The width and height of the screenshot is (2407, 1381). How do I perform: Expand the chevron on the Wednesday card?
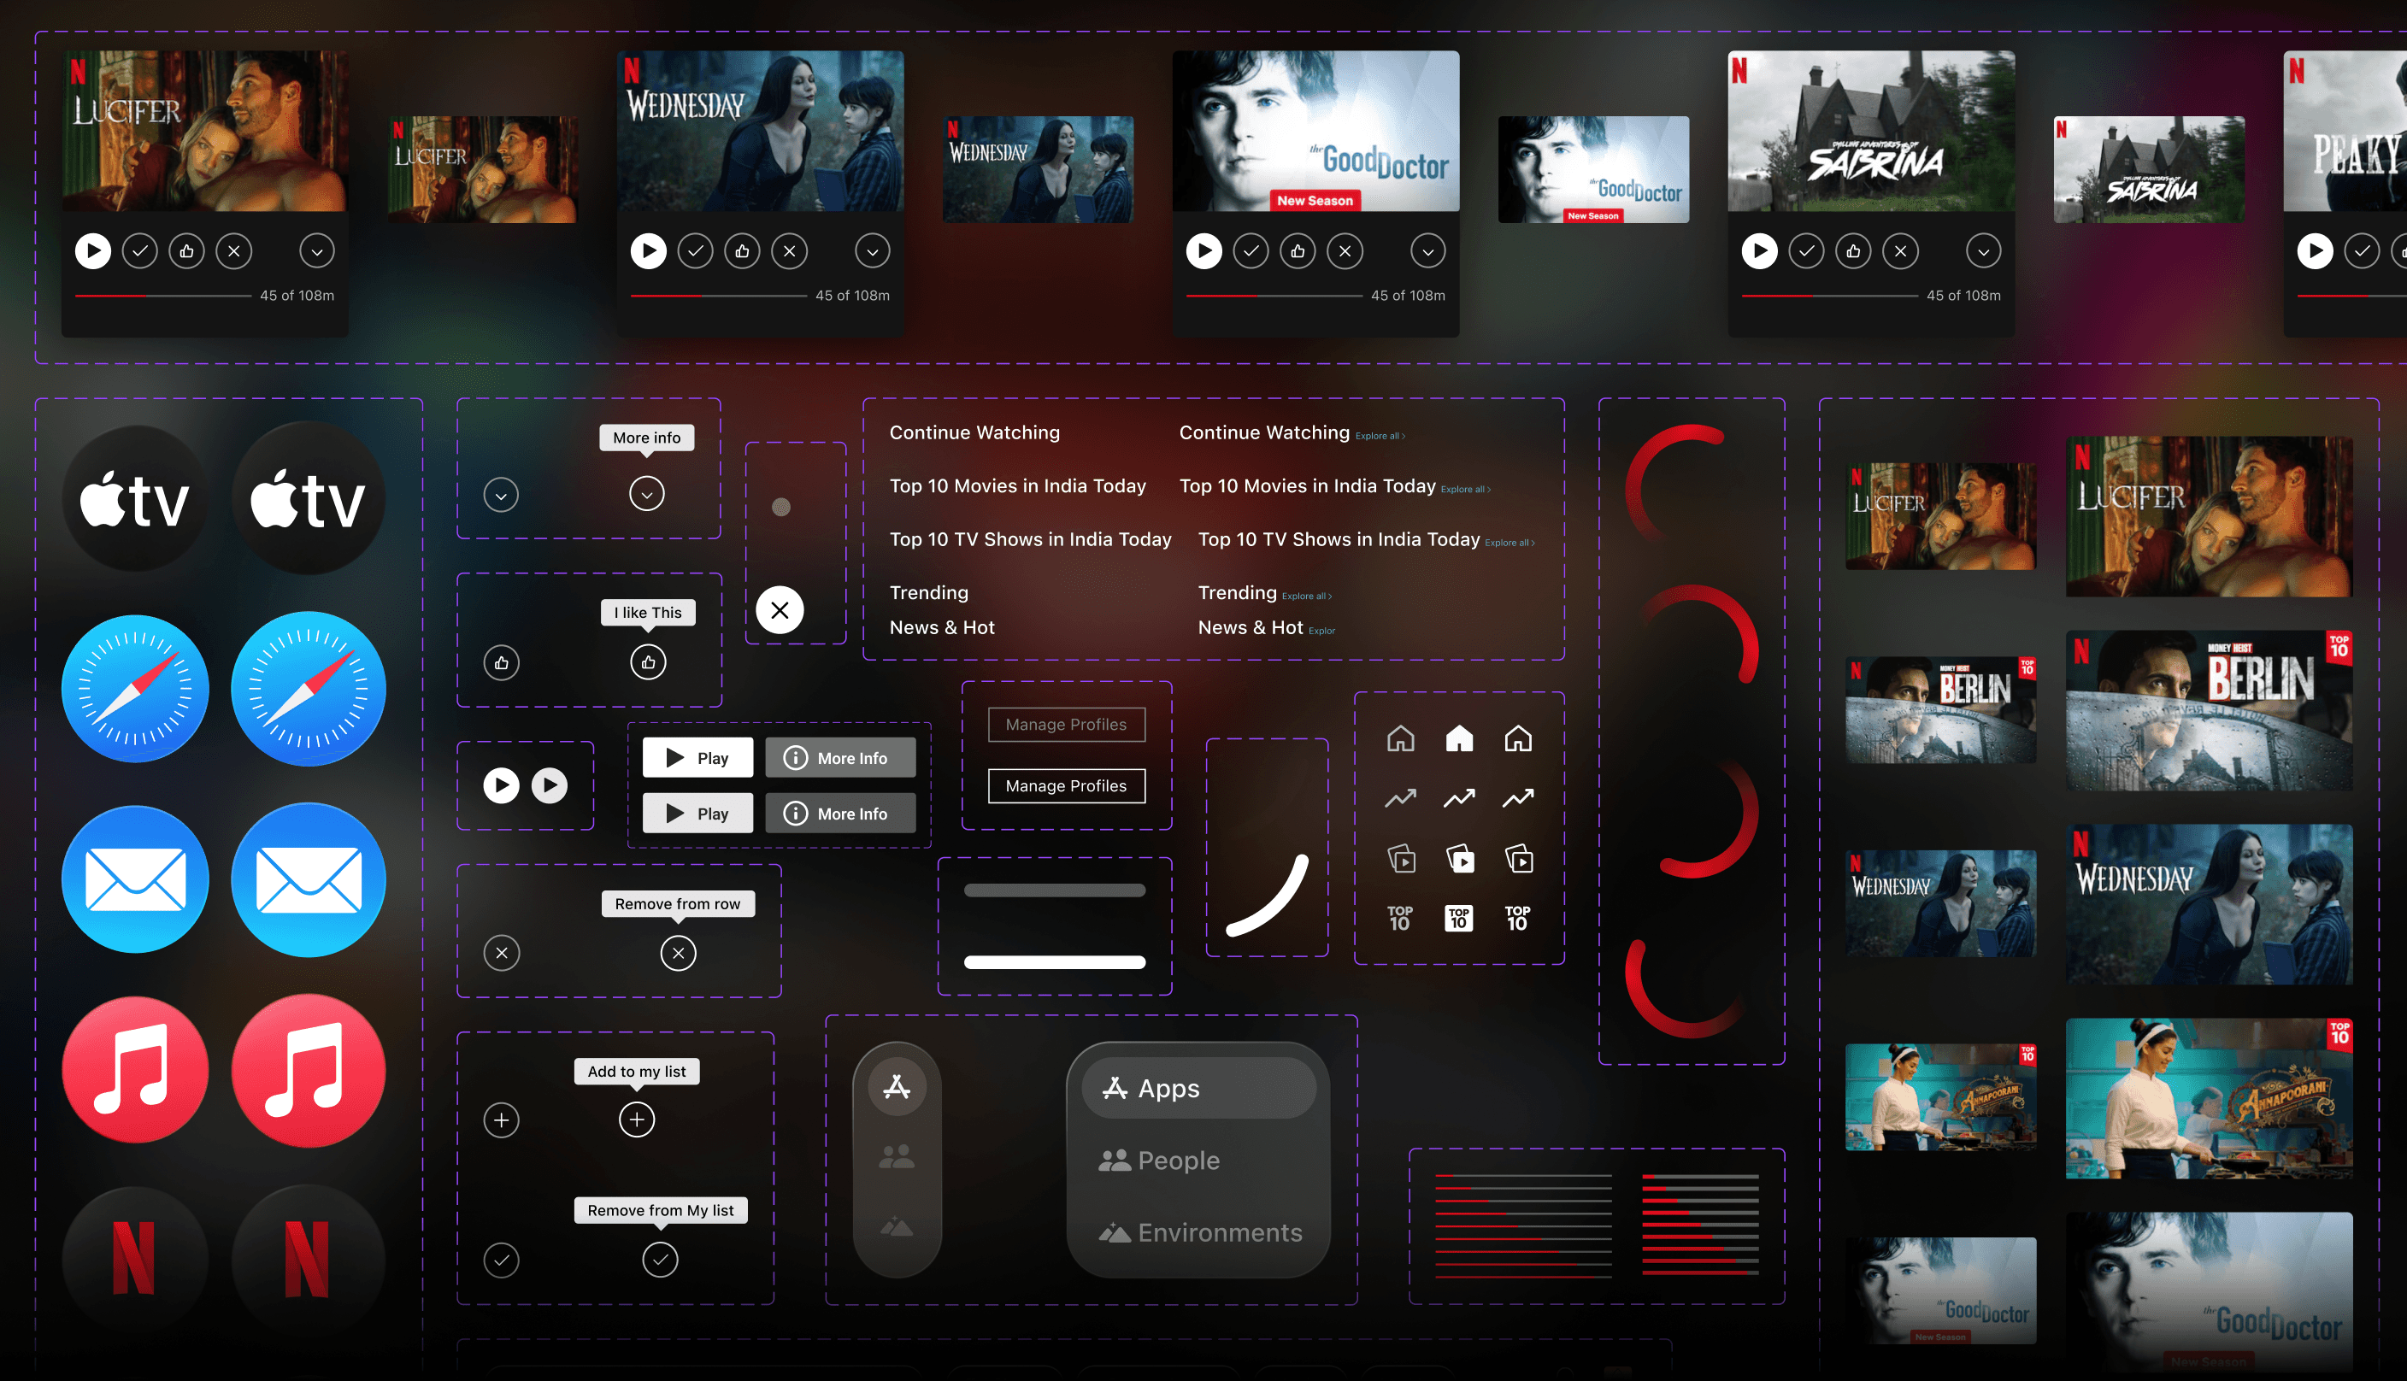coord(873,251)
